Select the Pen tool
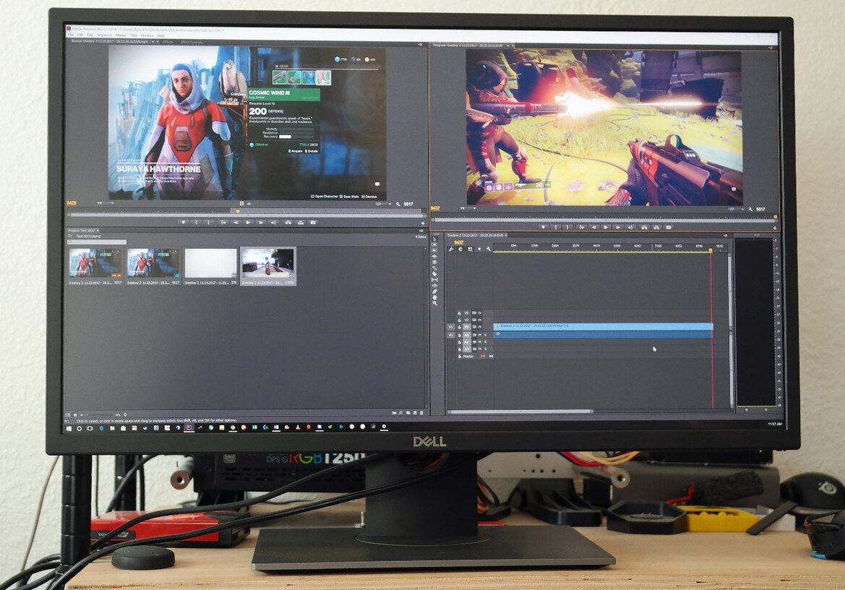This screenshot has height=590, width=845. pos(434,291)
